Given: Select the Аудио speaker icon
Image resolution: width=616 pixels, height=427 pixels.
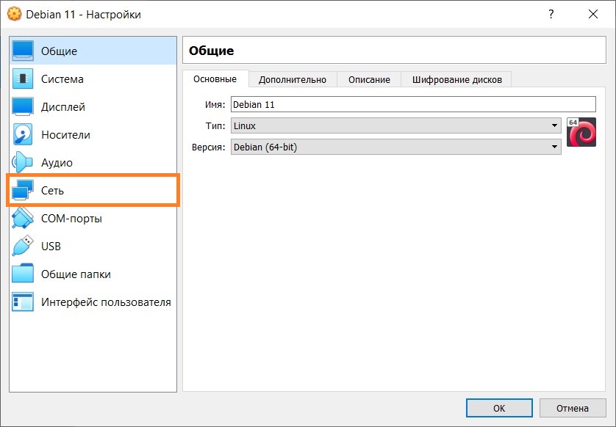Looking at the screenshot, I should pos(23,162).
